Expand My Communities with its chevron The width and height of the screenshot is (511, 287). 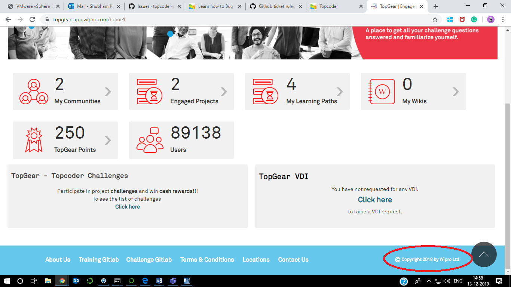click(x=108, y=92)
